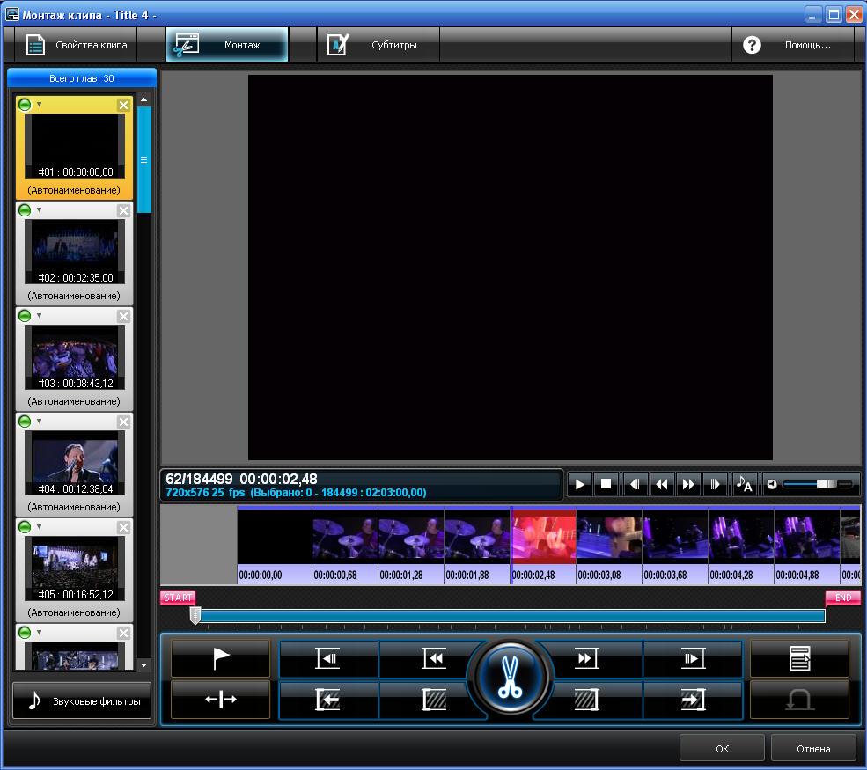Expand dropdown arrow on chapter #03
Screen dimensions: 867x770
coord(40,316)
